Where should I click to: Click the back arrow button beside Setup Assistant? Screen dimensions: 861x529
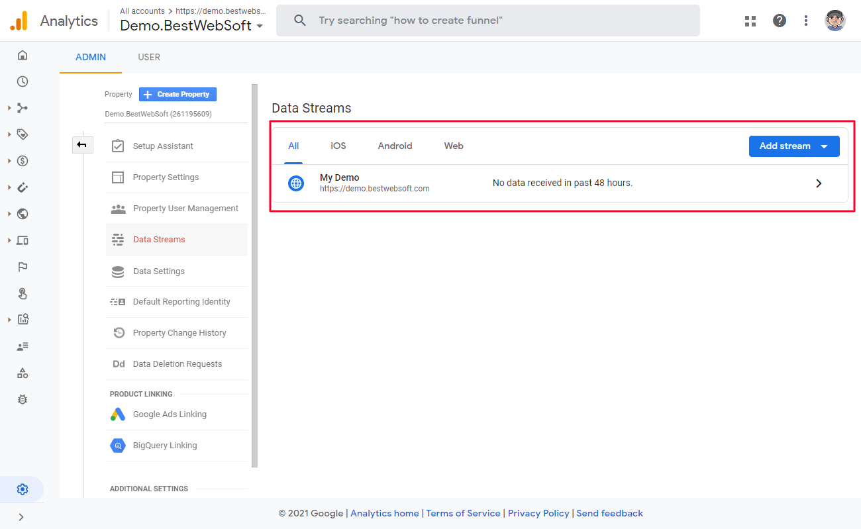(x=82, y=144)
